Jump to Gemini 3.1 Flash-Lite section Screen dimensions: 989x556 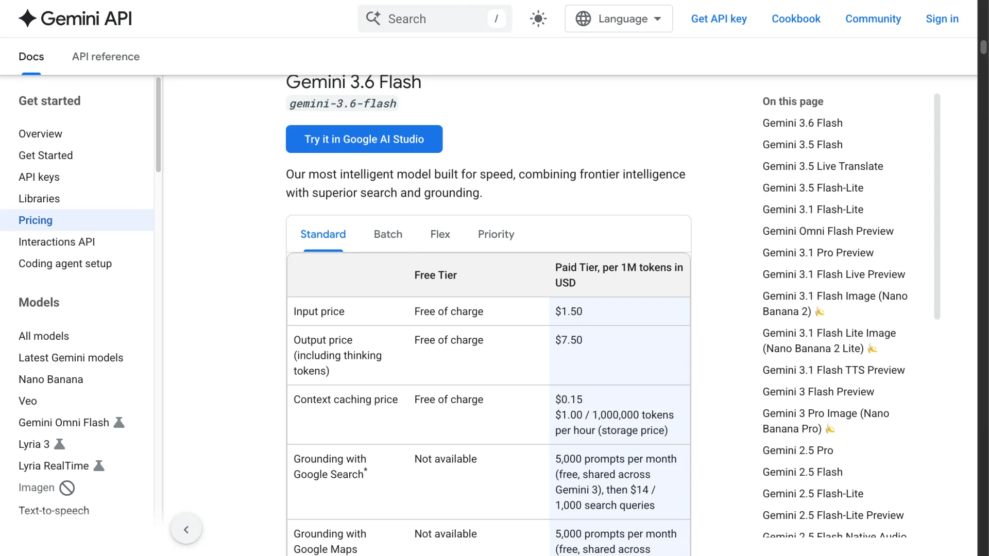[x=813, y=210]
